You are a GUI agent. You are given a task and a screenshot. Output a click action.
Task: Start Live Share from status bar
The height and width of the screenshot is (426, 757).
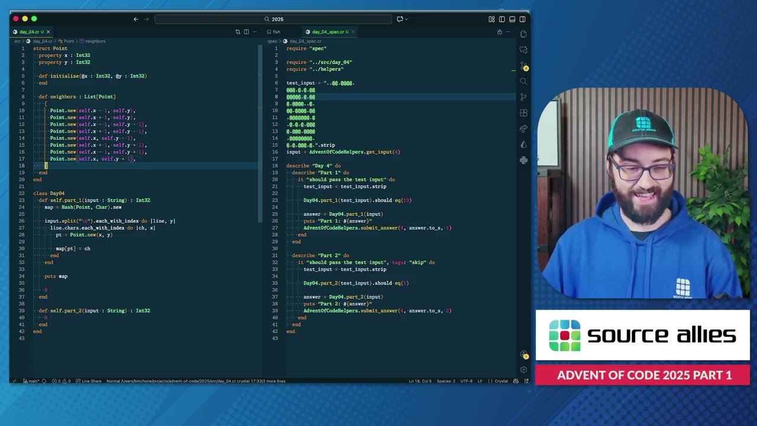[x=89, y=381]
